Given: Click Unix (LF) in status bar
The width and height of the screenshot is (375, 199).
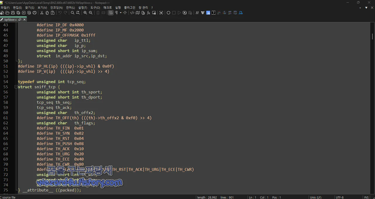Looking at the screenshot, I should [x=316, y=197].
